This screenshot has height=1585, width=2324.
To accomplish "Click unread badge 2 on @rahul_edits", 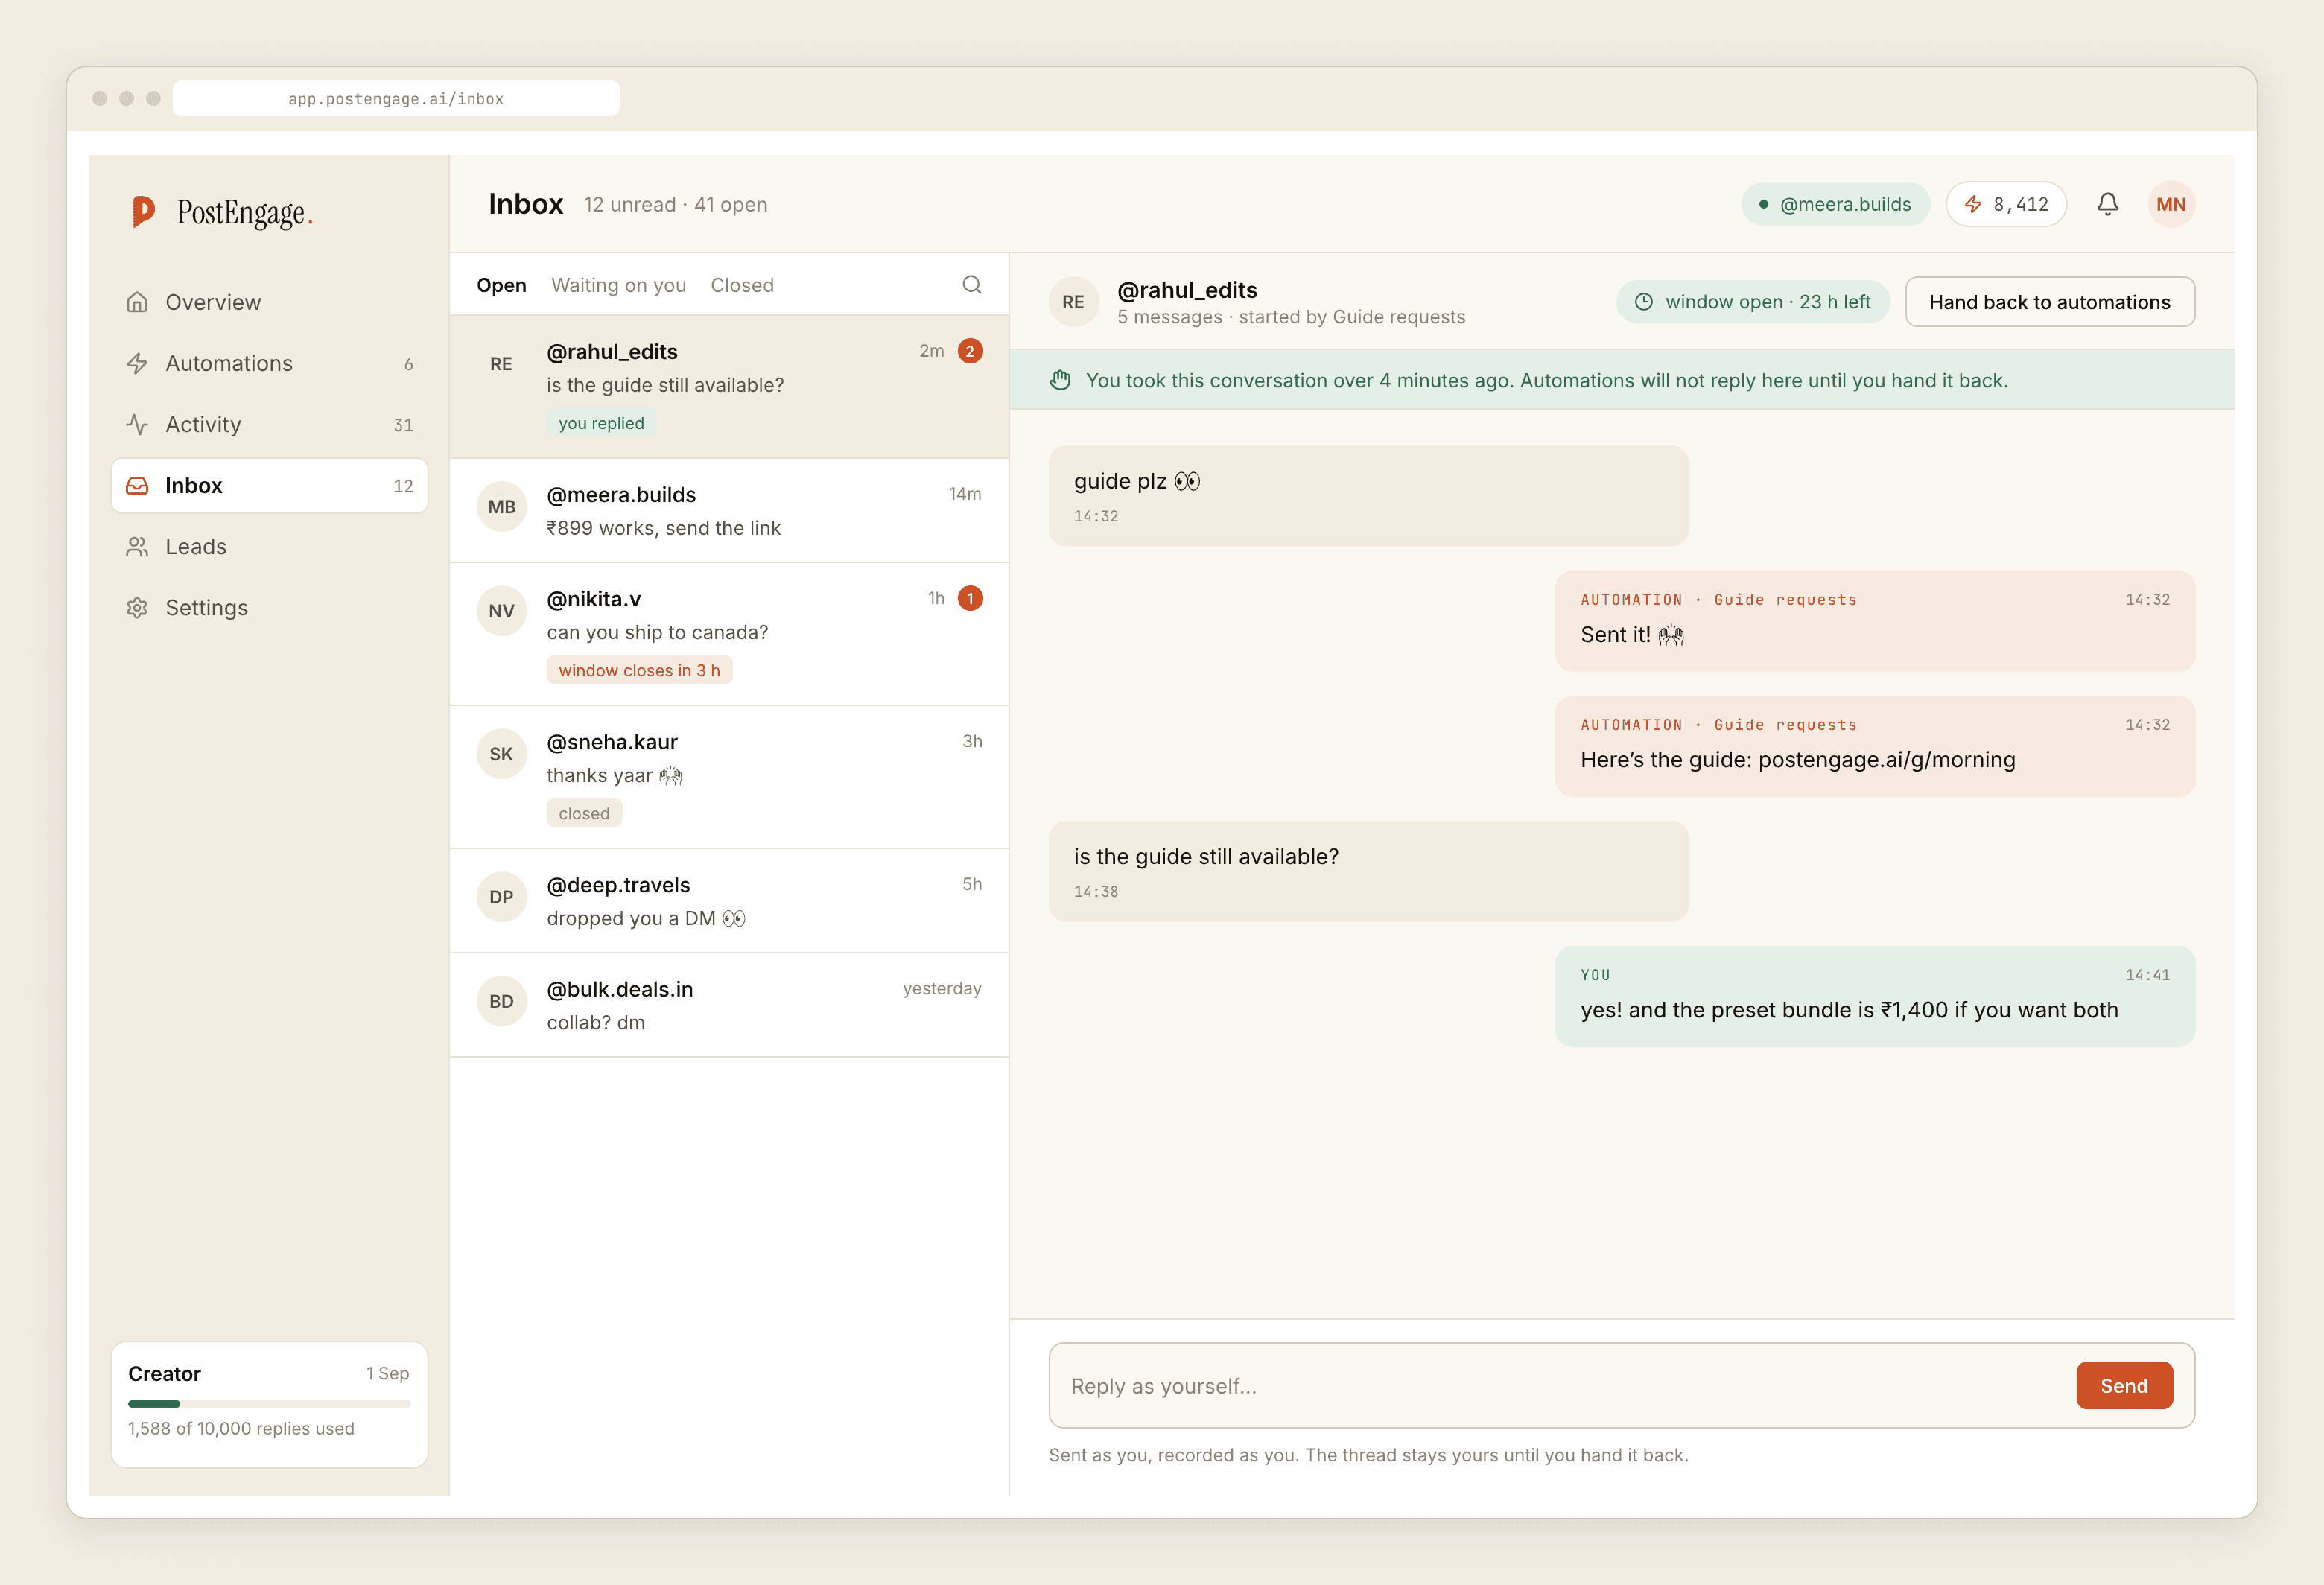I will (x=969, y=351).
